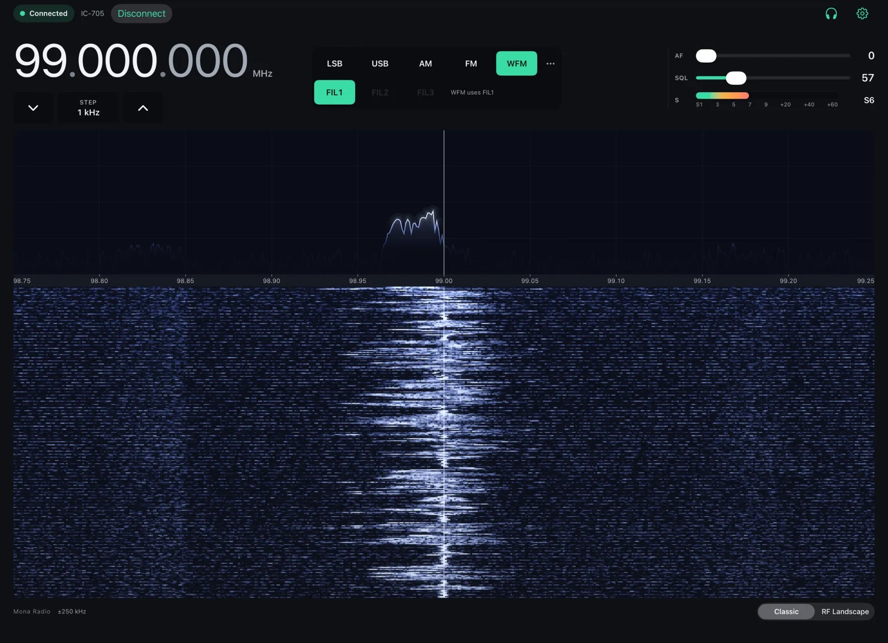
Task: Click the signal peak in spectrum
Action: (x=433, y=211)
